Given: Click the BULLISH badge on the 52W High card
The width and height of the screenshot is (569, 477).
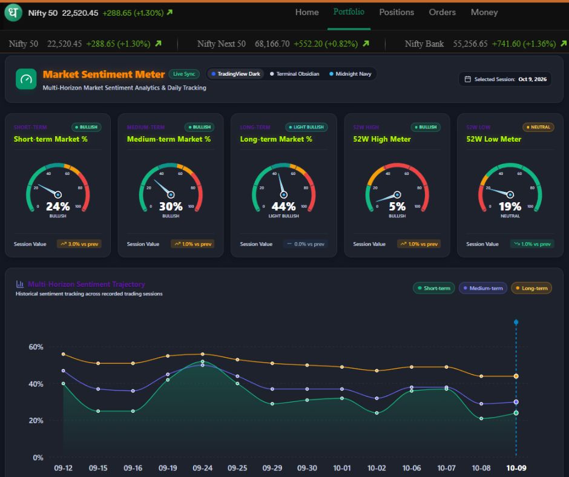Looking at the screenshot, I should coord(426,127).
